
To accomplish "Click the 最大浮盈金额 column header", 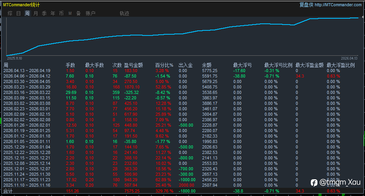I will click(x=309, y=65).
